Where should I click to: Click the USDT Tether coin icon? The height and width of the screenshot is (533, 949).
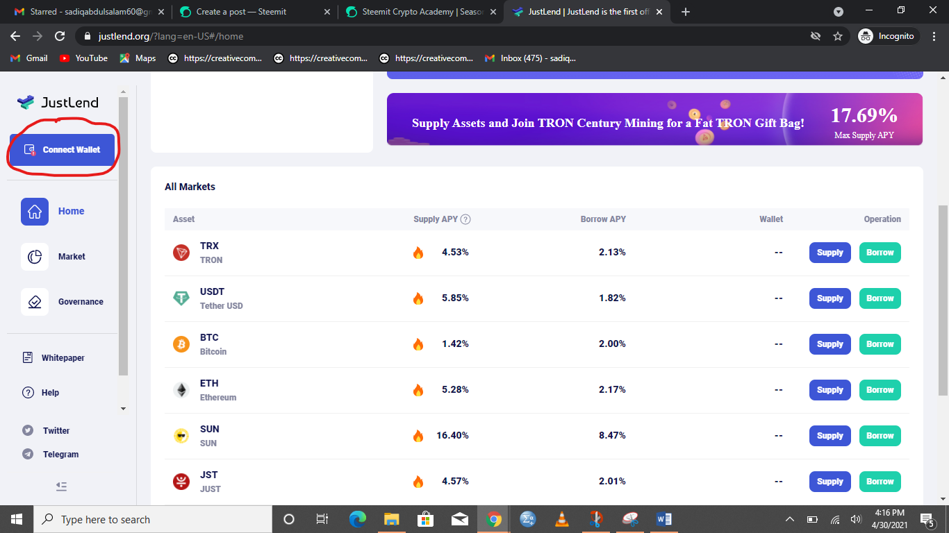point(181,298)
